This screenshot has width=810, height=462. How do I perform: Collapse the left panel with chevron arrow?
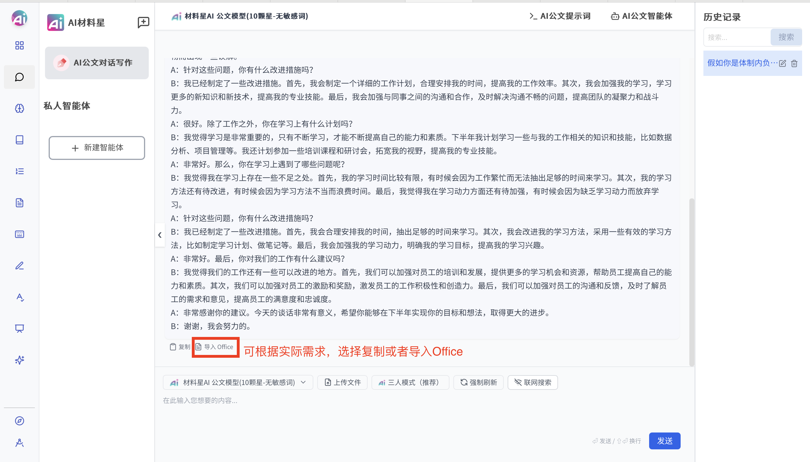click(x=160, y=235)
